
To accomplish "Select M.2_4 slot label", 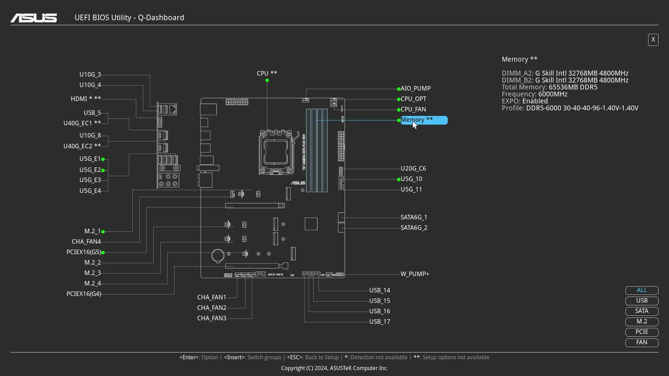I will click(92, 283).
